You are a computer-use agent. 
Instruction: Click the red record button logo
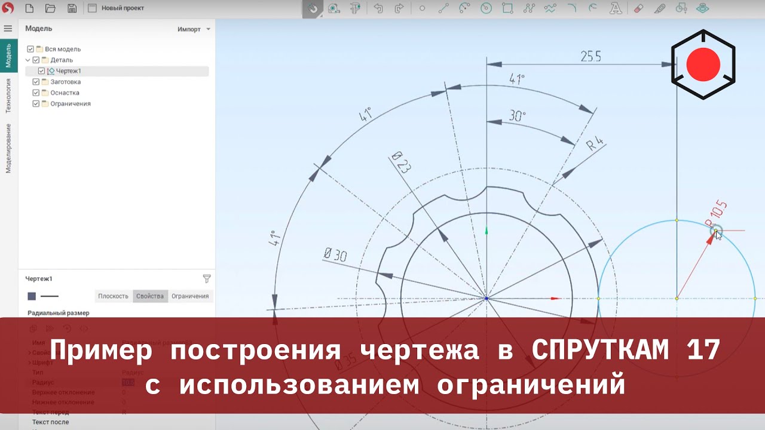[x=703, y=64]
